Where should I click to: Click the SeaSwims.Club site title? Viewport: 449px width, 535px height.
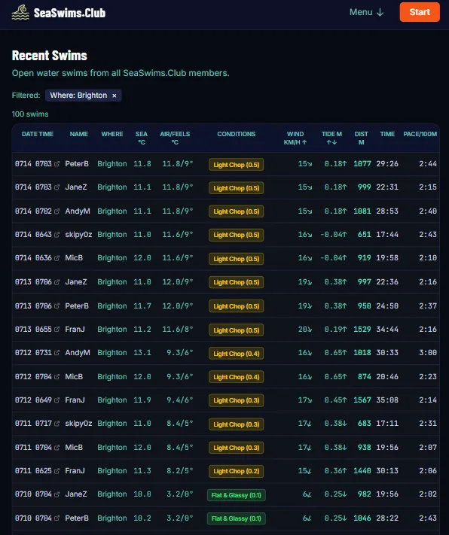click(x=70, y=13)
